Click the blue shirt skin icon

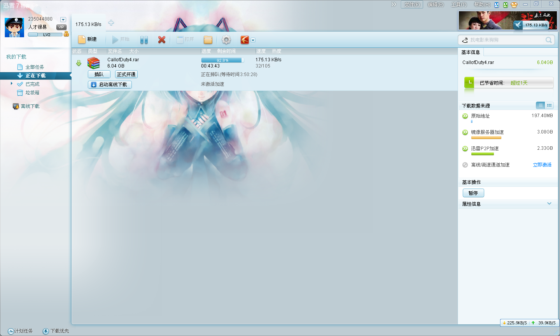pos(497,5)
